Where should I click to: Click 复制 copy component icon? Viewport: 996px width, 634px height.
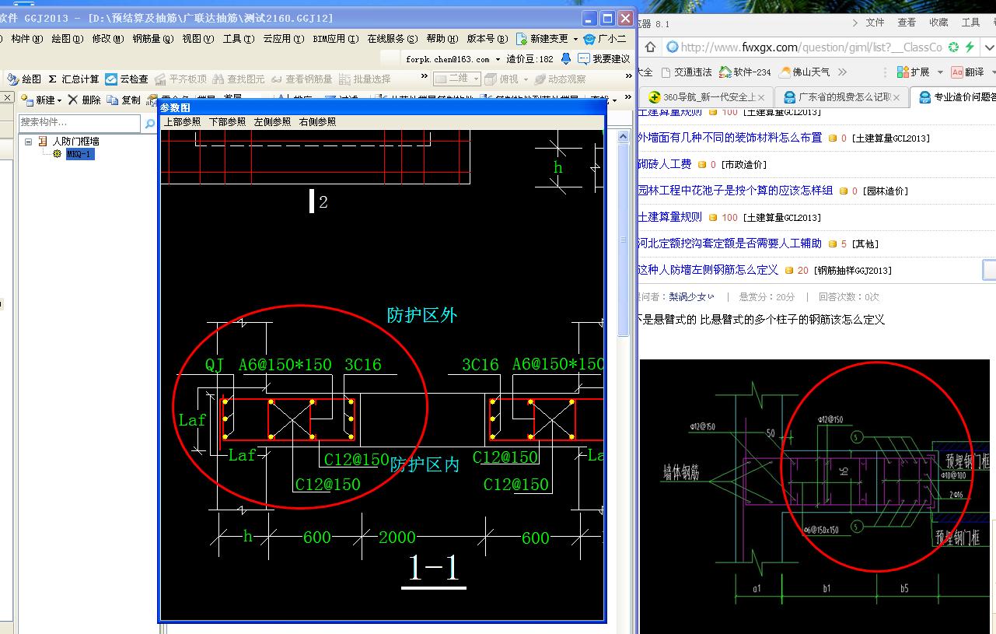pyautogui.click(x=124, y=100)
